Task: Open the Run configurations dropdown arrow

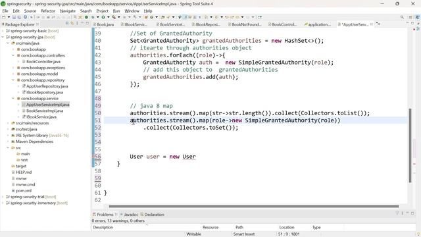Action: (108, 17)
